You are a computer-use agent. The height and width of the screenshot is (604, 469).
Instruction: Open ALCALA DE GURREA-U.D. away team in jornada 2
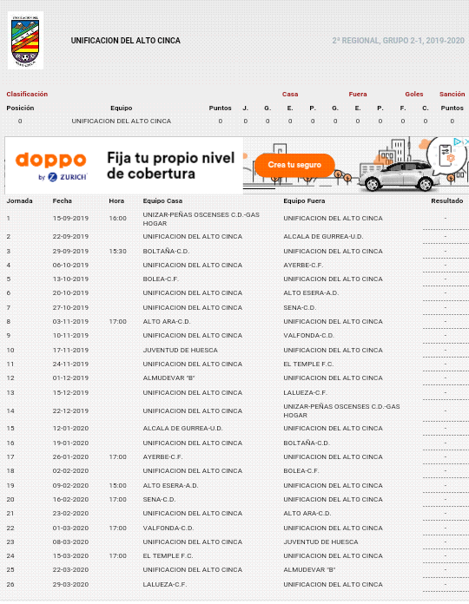(x=323, y=237)
